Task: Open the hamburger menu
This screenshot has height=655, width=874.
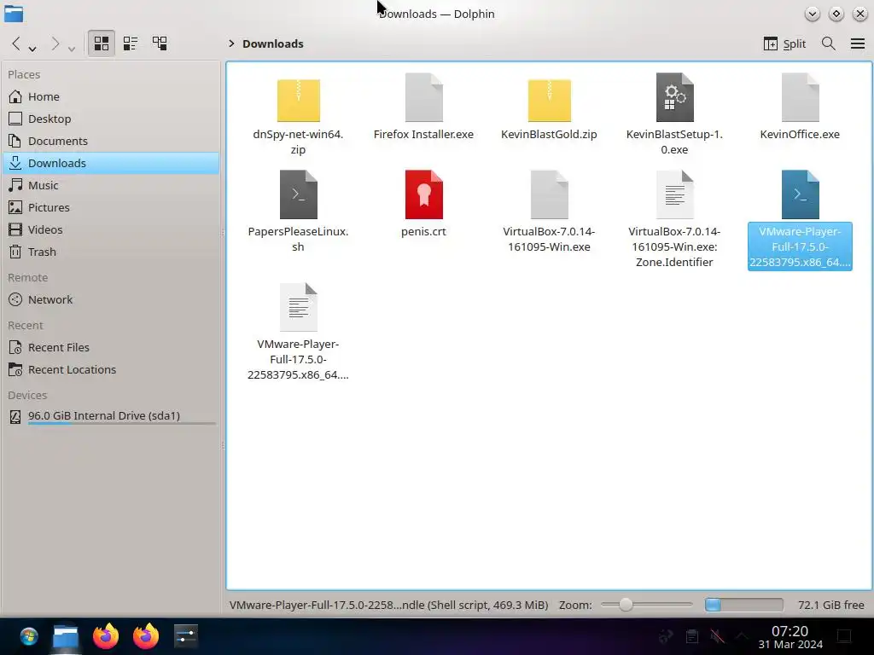Action: [x=858, y=43]
